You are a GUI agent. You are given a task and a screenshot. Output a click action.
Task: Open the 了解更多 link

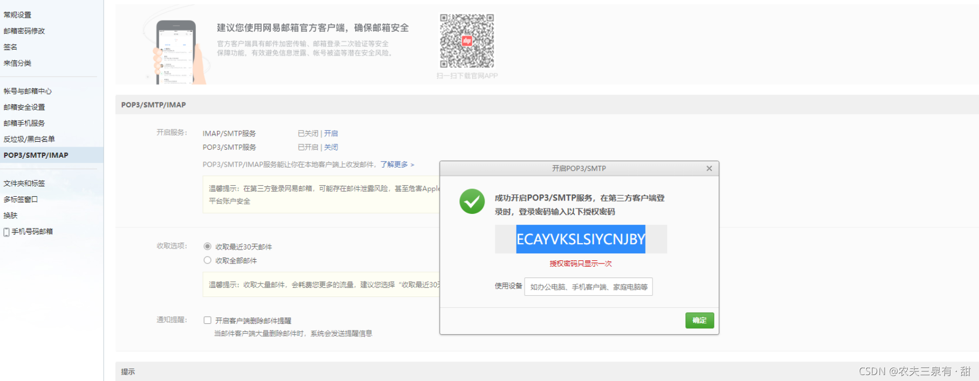[397, 164]
